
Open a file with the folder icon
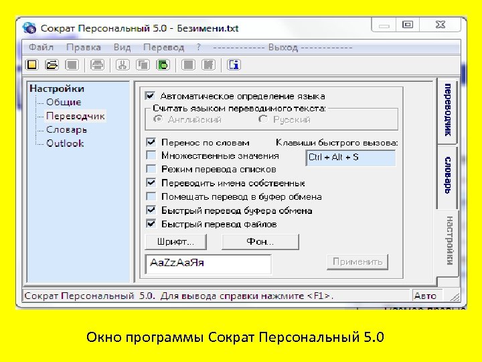(x=52, y=65)
